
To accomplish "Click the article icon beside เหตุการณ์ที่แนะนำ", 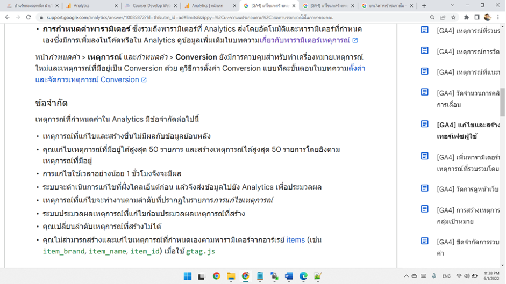I will point(425,72).
